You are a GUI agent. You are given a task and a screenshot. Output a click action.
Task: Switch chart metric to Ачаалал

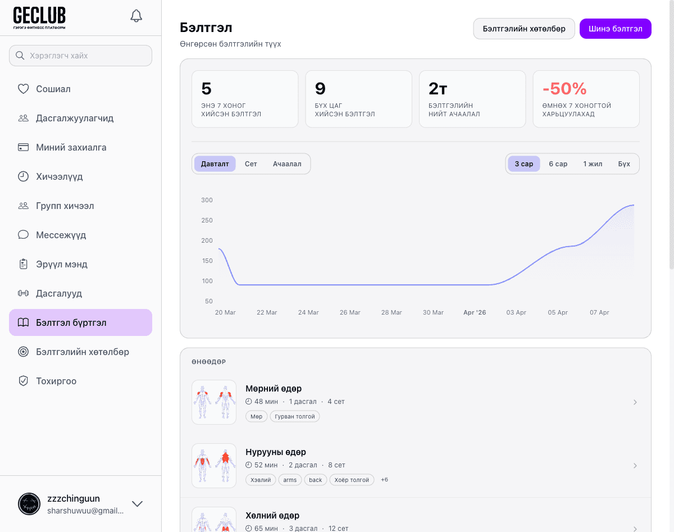287,164
